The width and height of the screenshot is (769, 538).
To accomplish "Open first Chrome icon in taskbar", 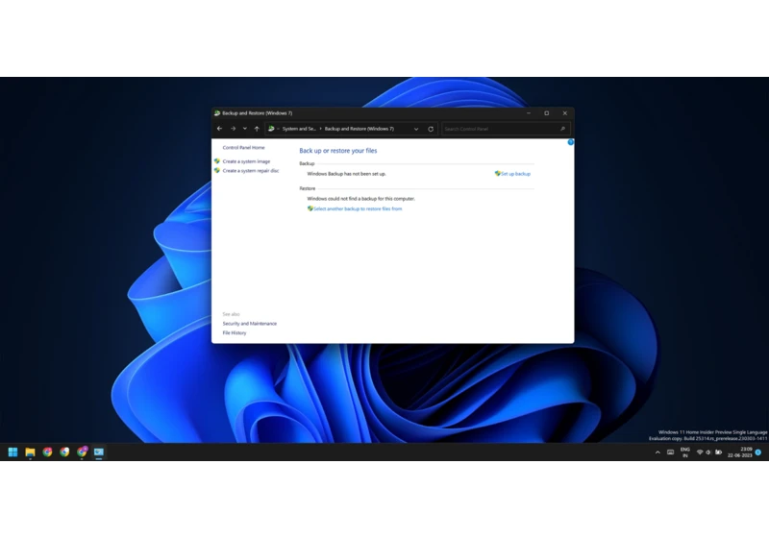I will (47, 452).
